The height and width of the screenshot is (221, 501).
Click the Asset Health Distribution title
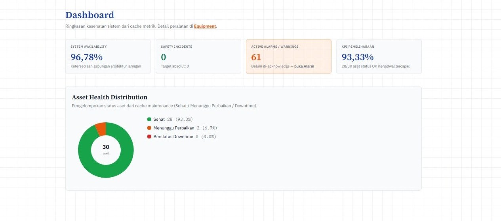[x=110, y=97]
